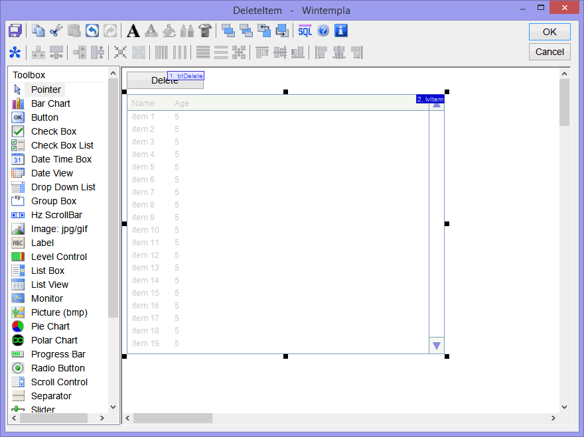
Task: Select the Delete button on the design canvas
Action: 165,80
